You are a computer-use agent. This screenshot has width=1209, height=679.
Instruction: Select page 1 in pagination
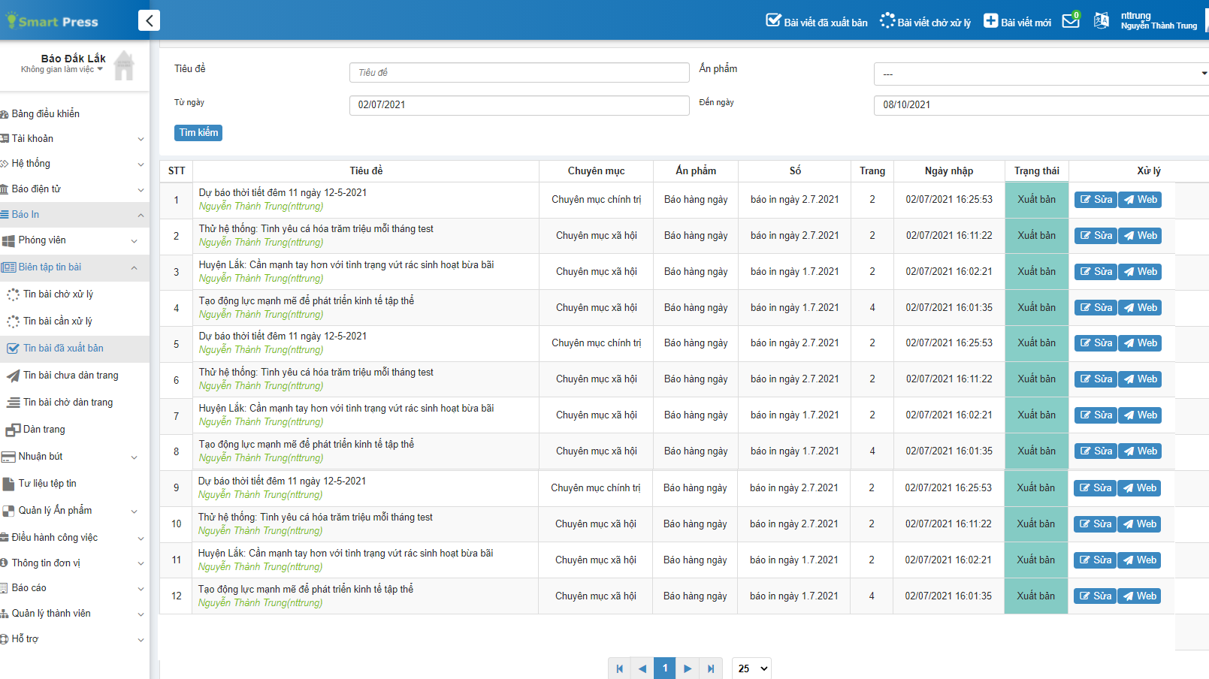pyautogui.click(x=665, y=668)
